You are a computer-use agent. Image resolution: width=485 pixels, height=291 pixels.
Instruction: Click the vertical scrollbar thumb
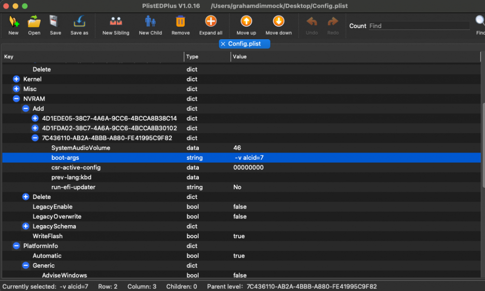(x=484, y=145)
